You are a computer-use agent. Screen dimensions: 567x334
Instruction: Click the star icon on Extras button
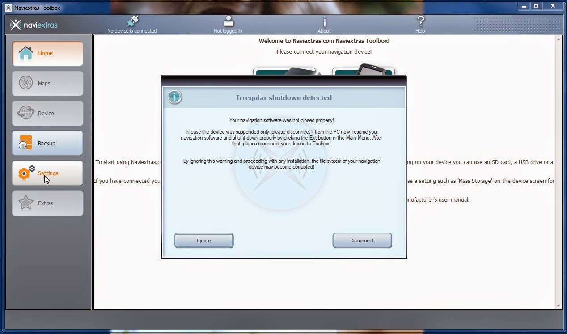click(26, 203)
